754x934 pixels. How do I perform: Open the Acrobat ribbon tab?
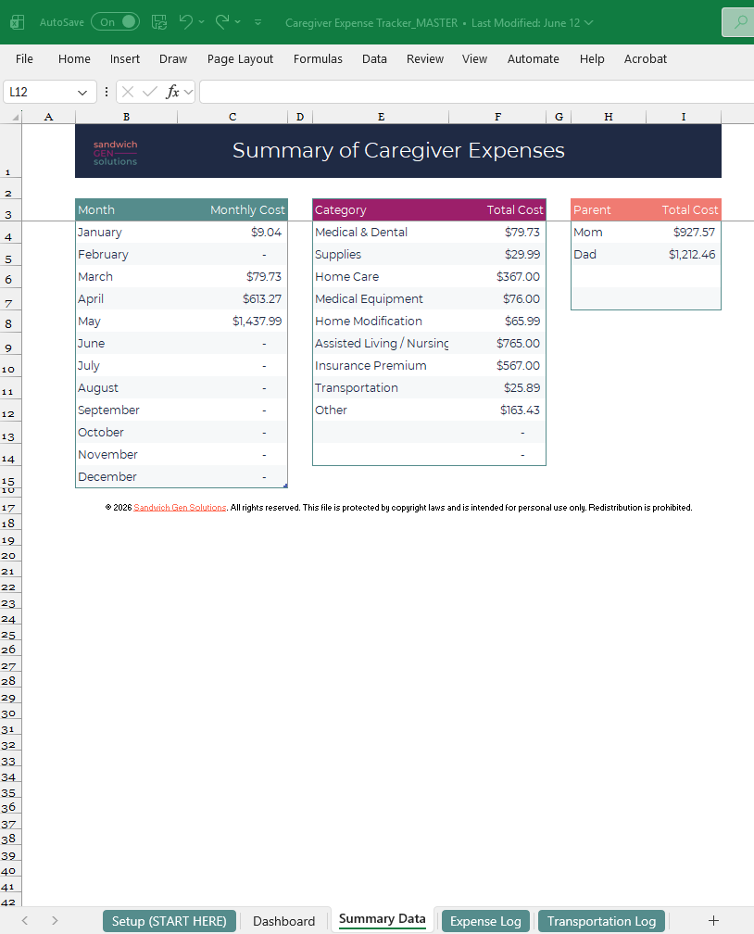tap(645, 59)
